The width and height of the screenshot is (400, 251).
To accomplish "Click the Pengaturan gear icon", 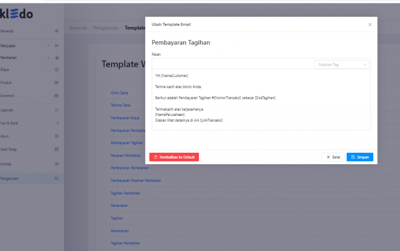I will 56,178.
